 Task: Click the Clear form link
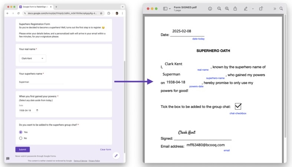coord(105,149)
